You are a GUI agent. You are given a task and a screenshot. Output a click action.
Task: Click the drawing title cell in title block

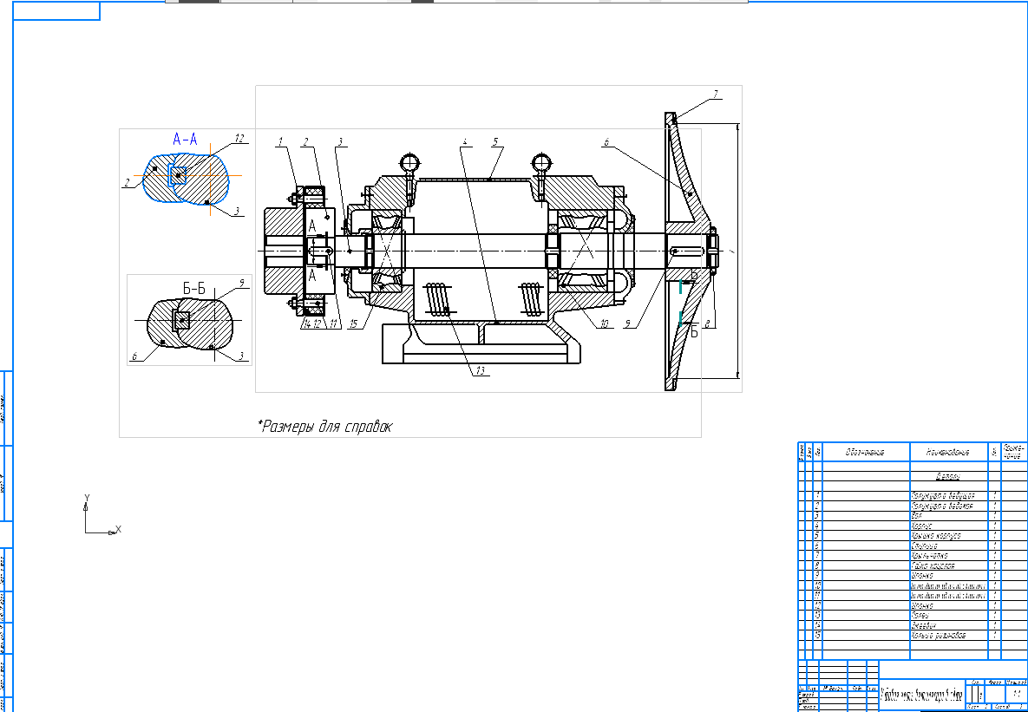[x=921, y=694]
